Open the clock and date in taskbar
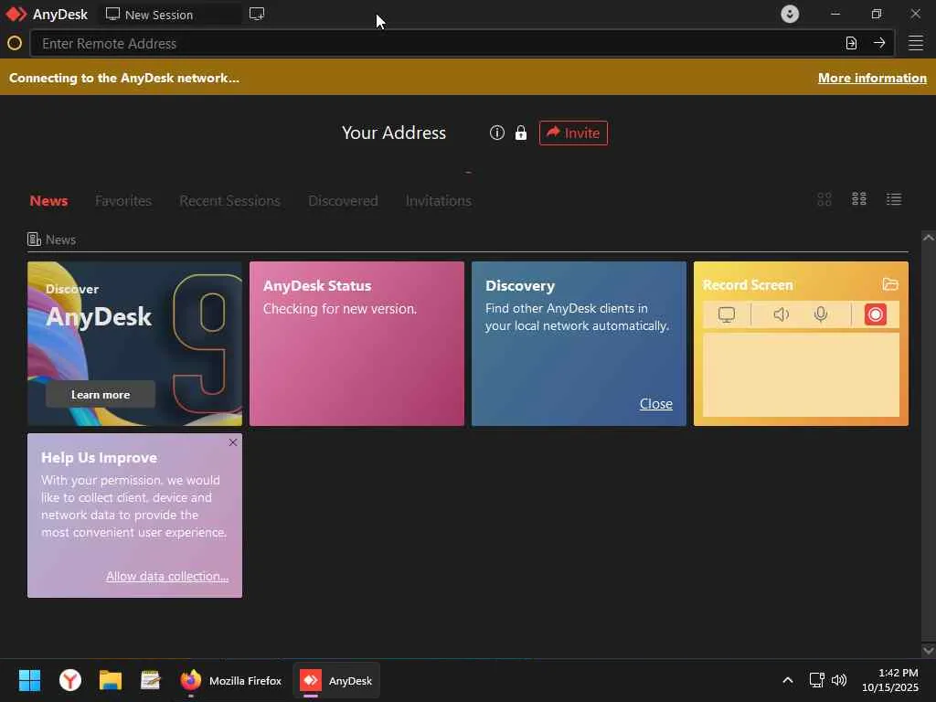This screenshot has width=936, height=702. point(890,680)
